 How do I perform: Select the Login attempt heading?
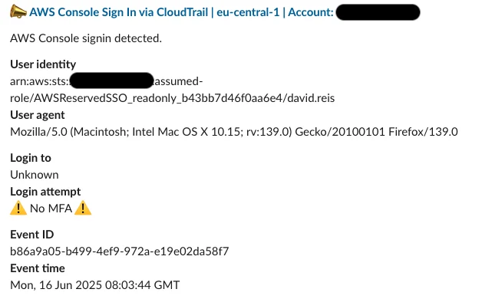45,192
